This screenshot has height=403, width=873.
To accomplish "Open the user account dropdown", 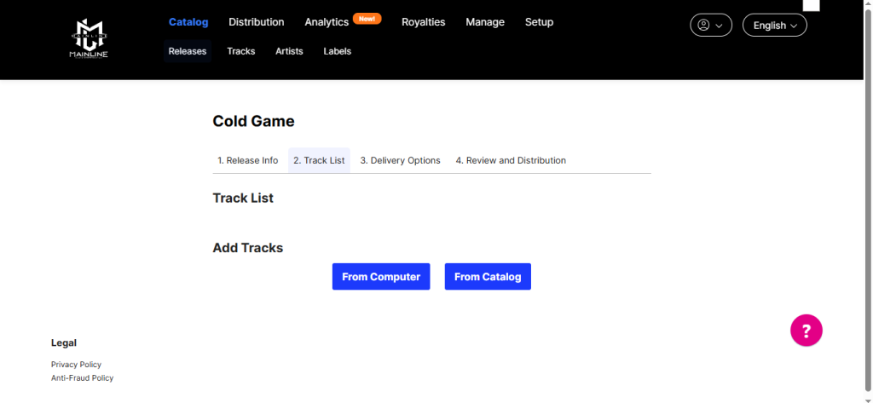I will (710, 26).
